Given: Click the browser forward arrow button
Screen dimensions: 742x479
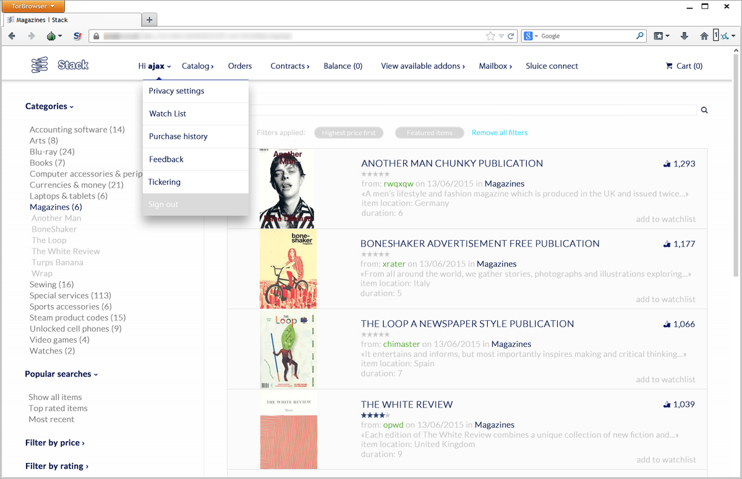Looking at the screenshot, I should click(31, 36).
